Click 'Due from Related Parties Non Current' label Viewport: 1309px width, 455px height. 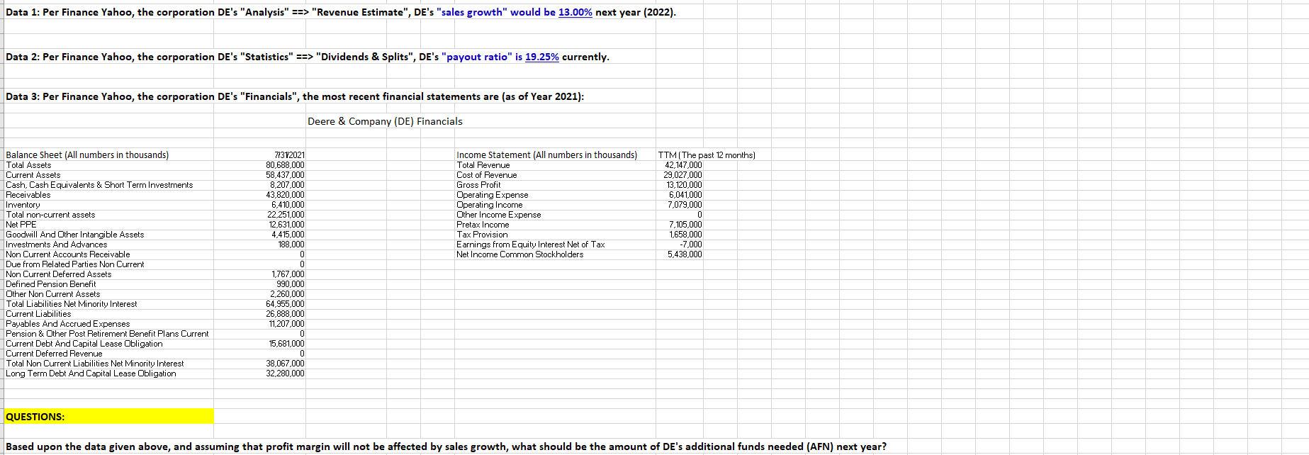click(x=75, y=264)
